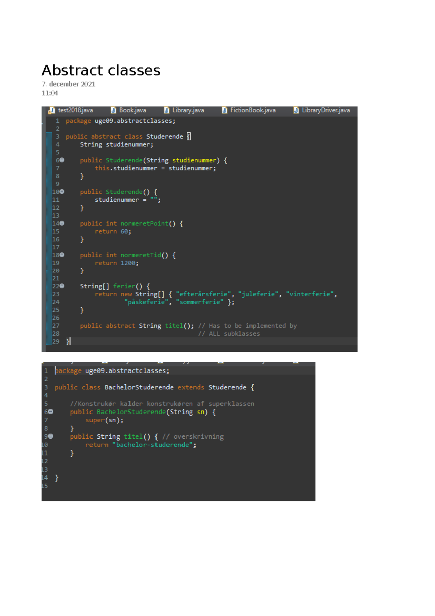The height and width of the screenshot is (616, 435).
Task: Select the Library.java tab
Action: [x=188, y=110]
